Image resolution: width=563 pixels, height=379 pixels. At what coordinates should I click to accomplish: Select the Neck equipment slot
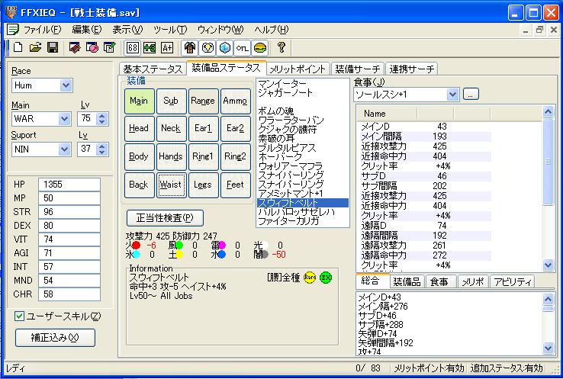(x=172, y=128)
